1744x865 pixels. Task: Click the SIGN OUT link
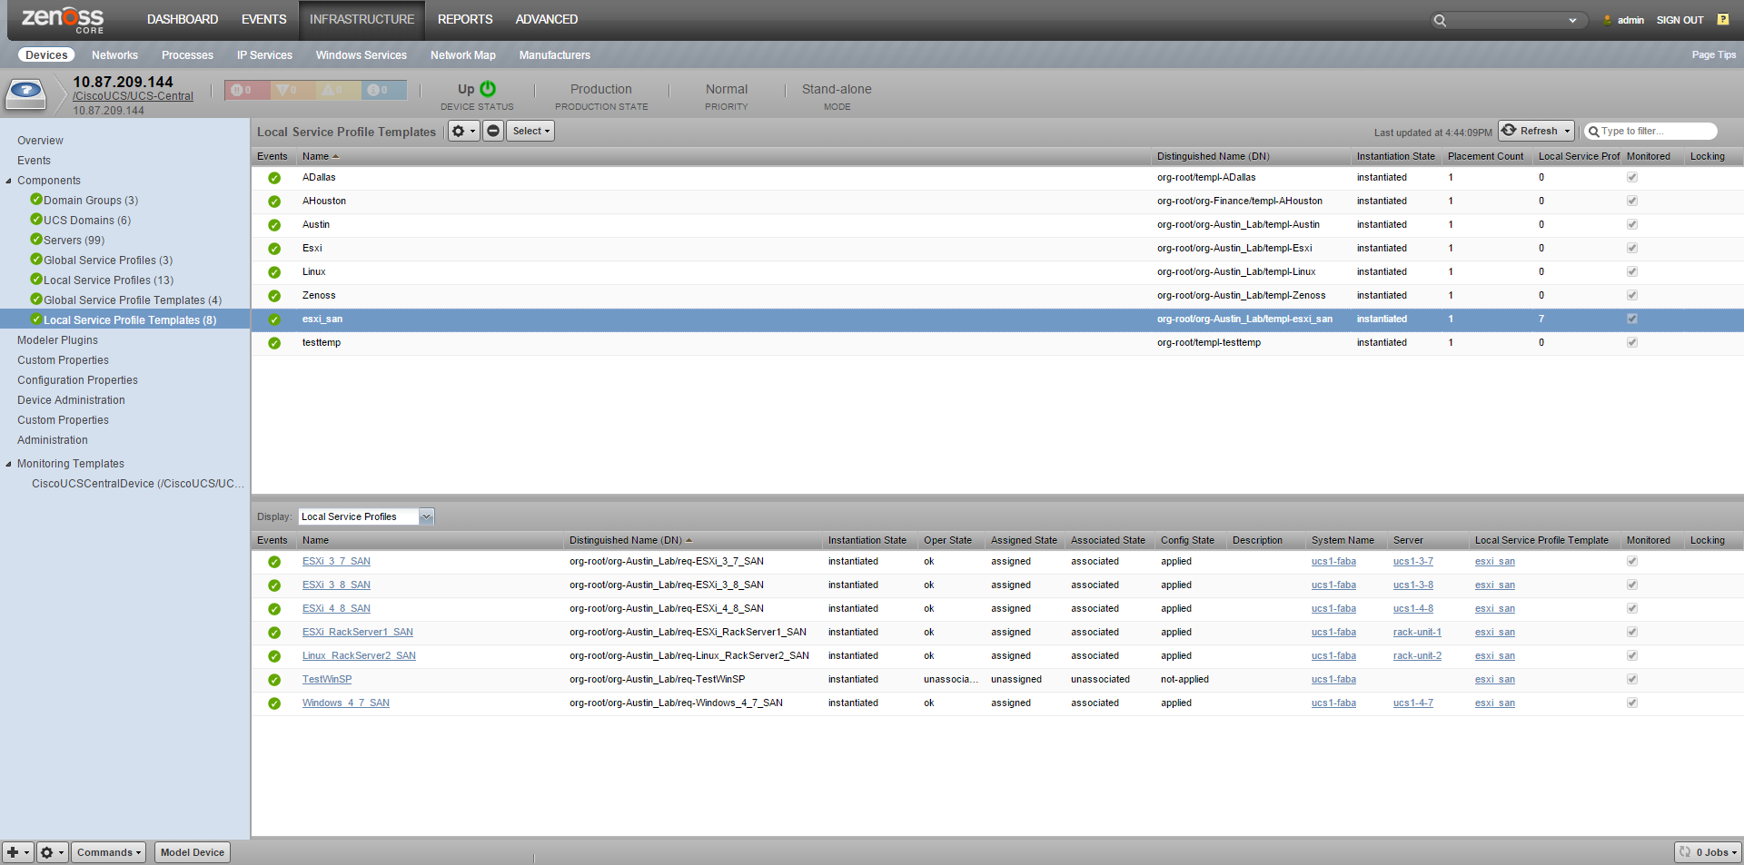coord(1680,20)
